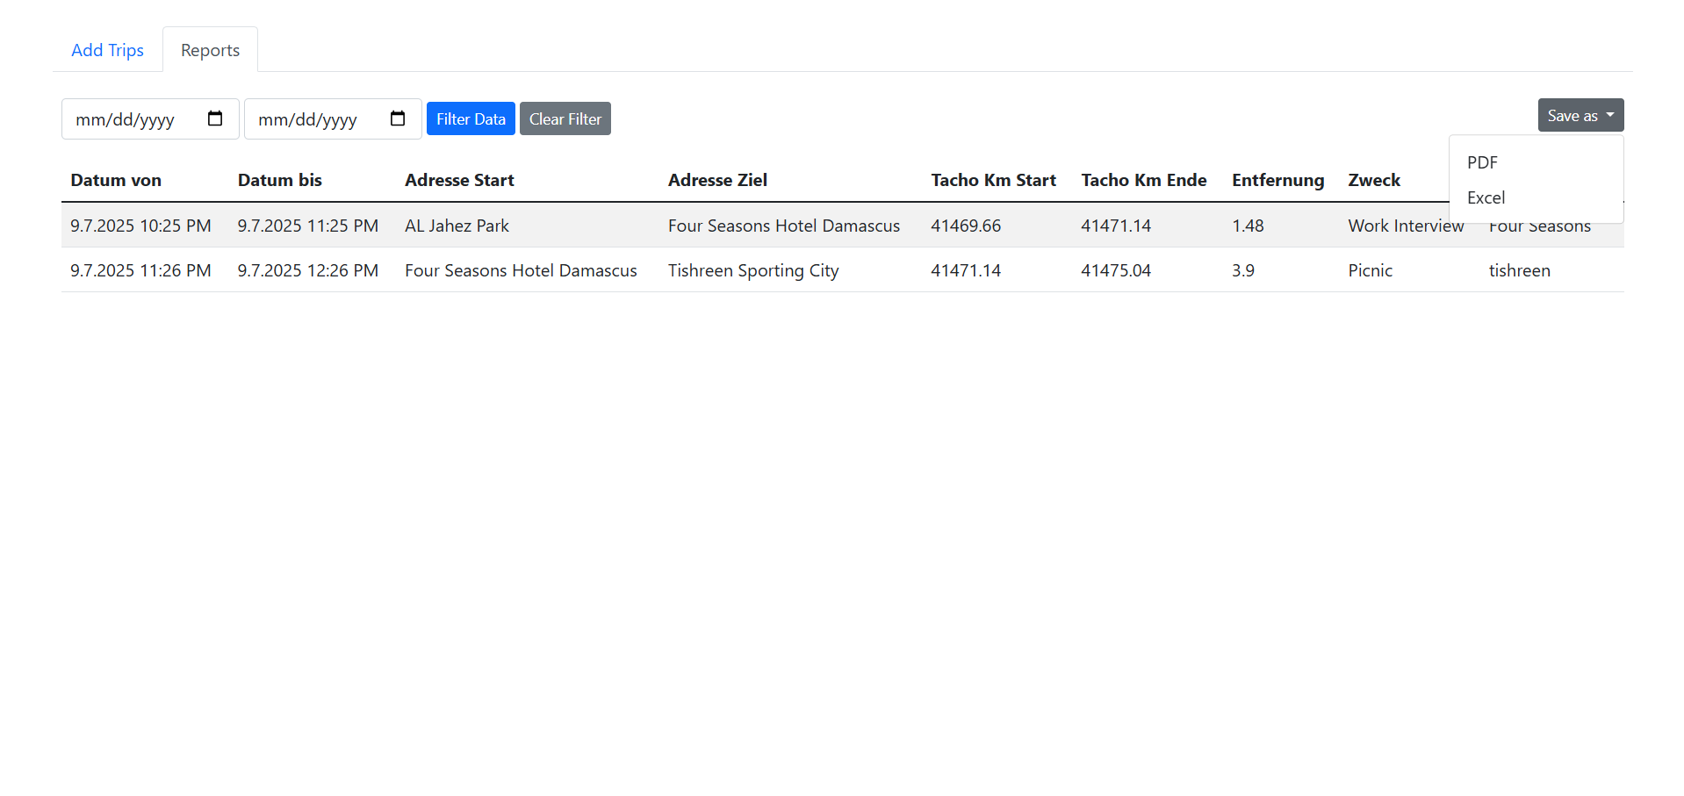Choose PDF from the Save as menu
The image size is (1684, 796).
[1482, 162]
